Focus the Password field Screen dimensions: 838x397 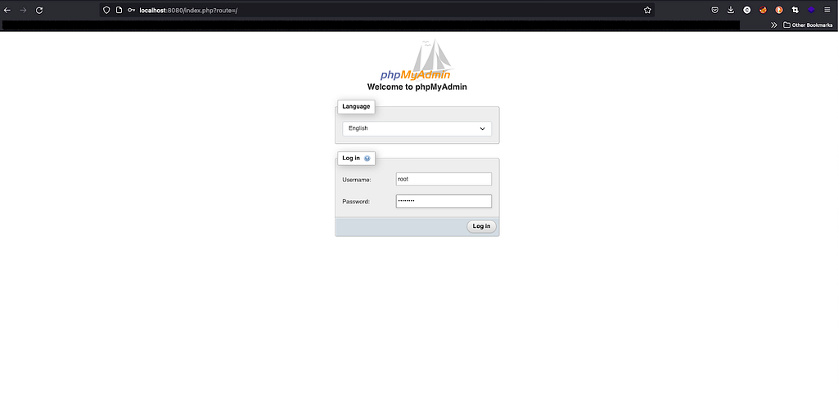tap(444, 201)
